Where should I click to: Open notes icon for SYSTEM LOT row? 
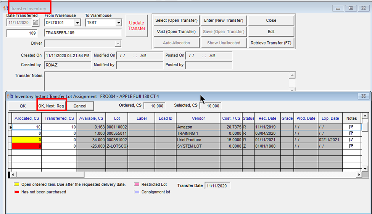[351, 146]
